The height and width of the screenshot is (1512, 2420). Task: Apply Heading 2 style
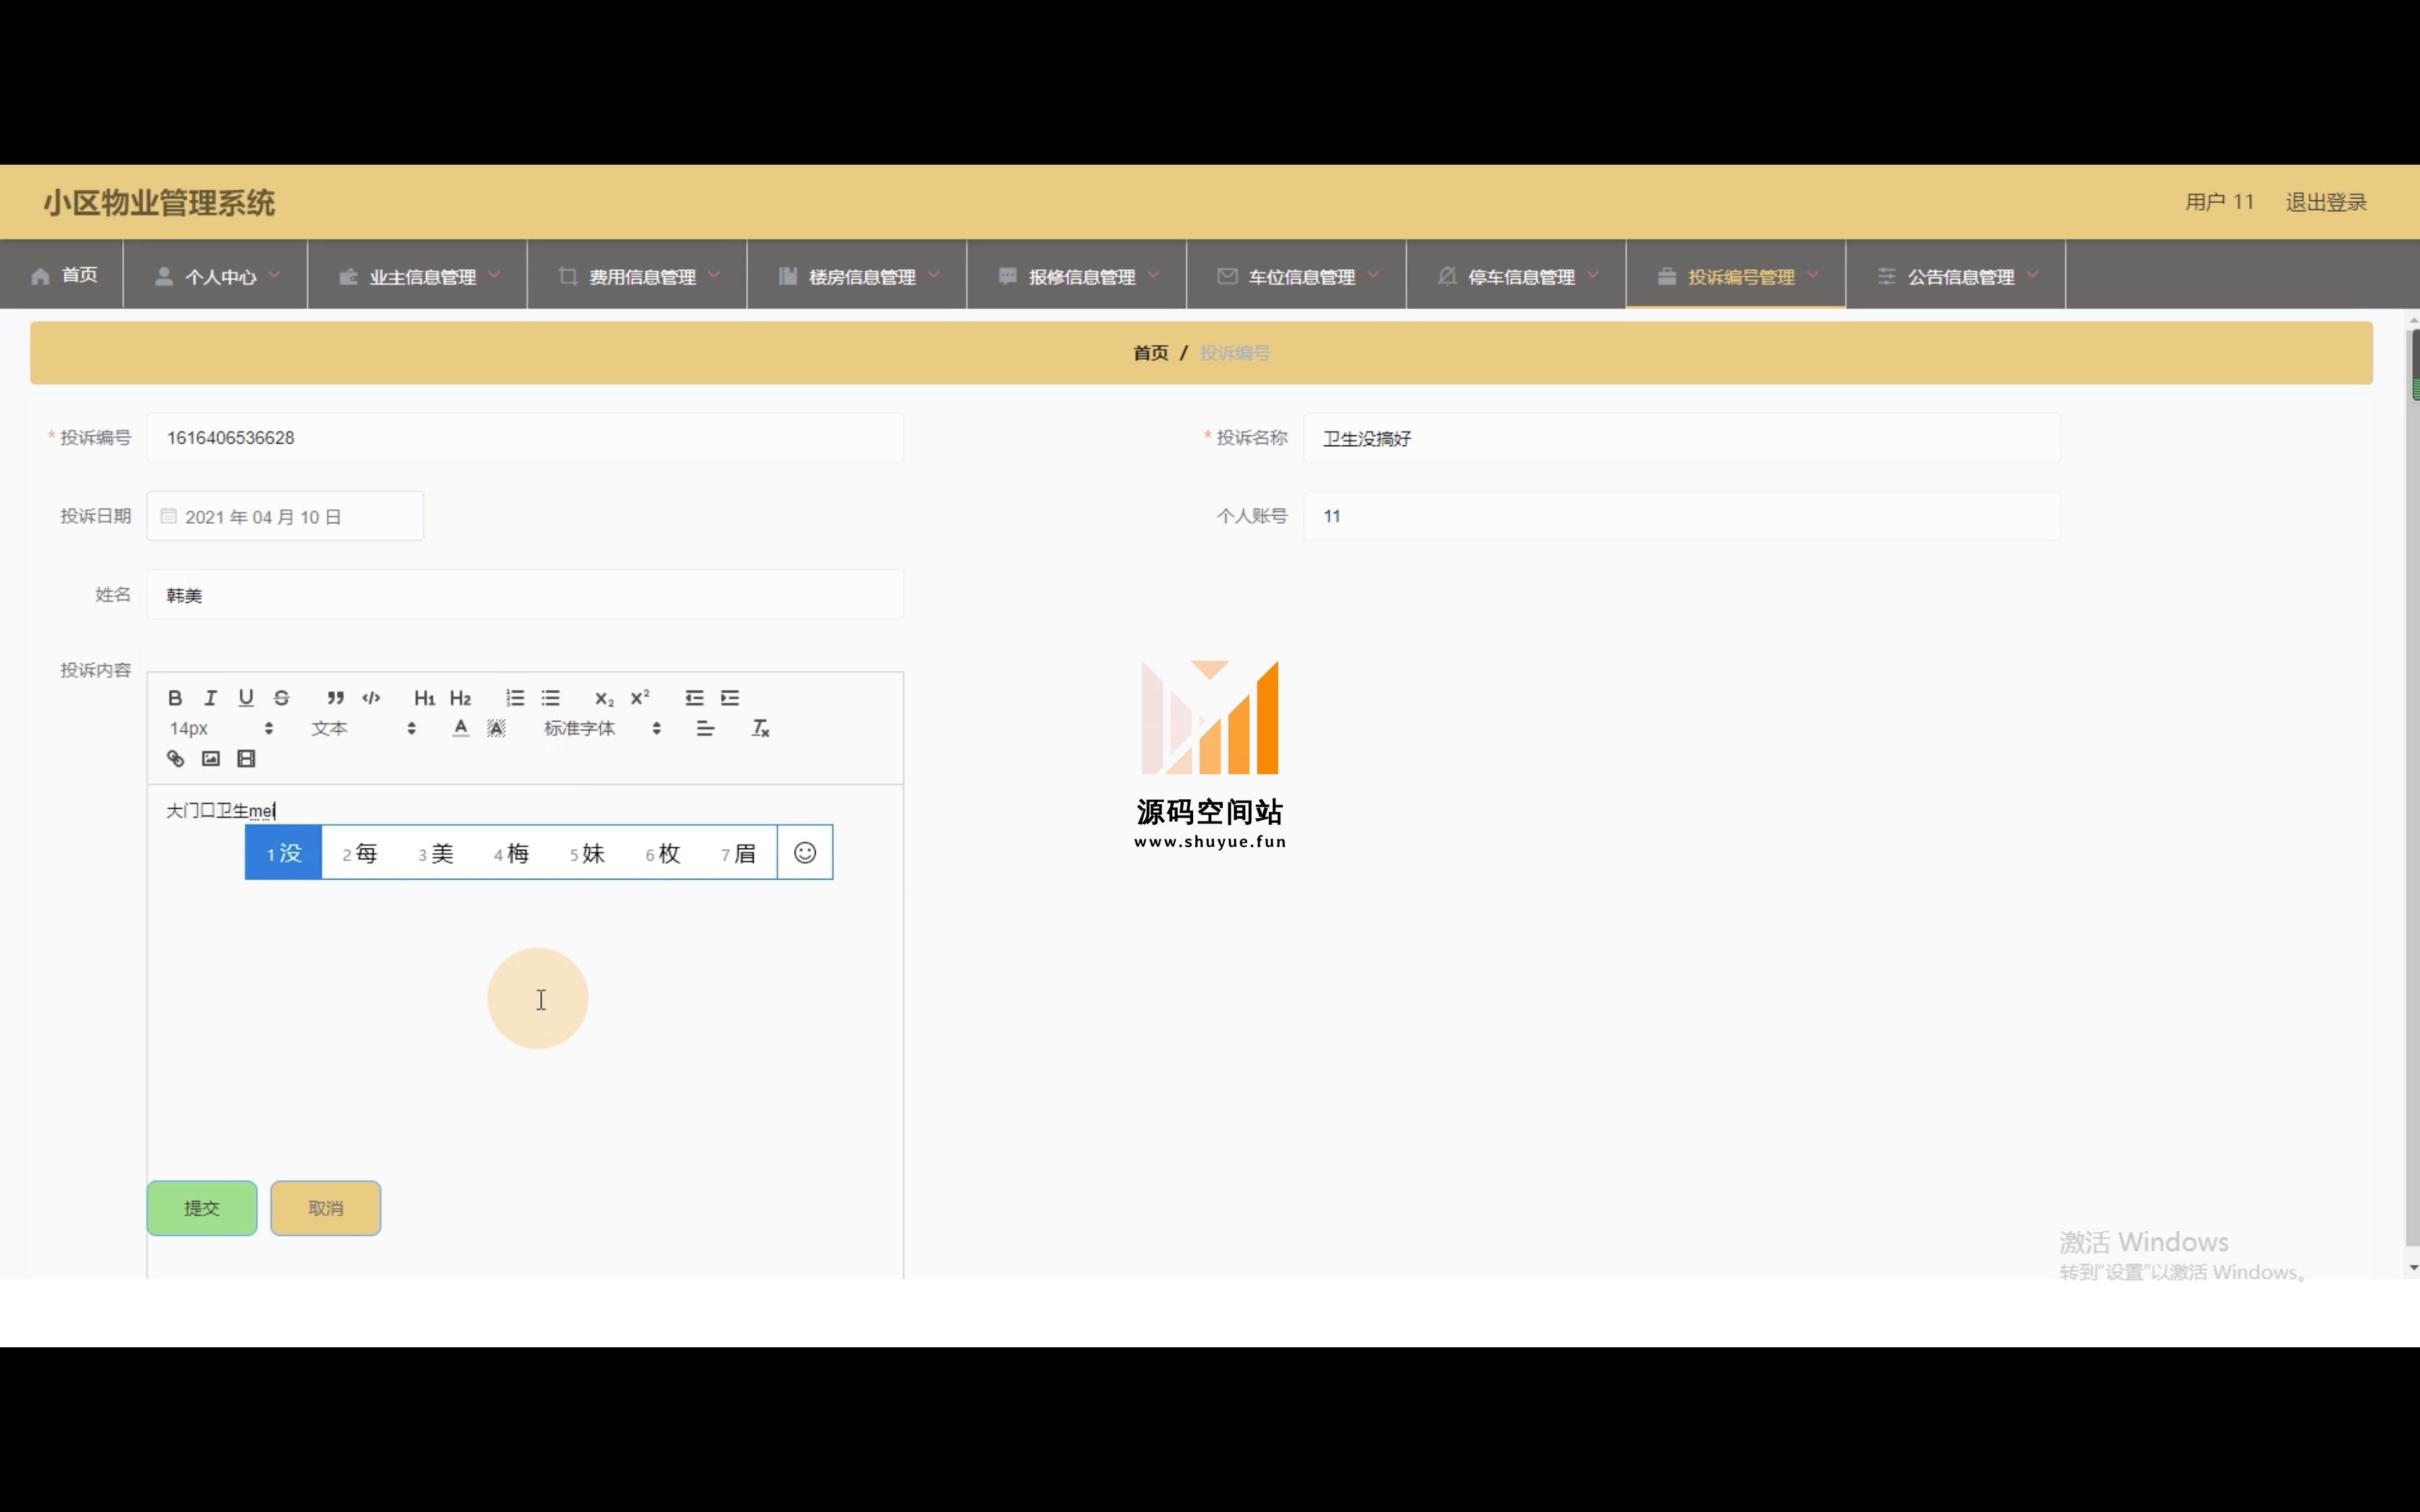[460, 698]
